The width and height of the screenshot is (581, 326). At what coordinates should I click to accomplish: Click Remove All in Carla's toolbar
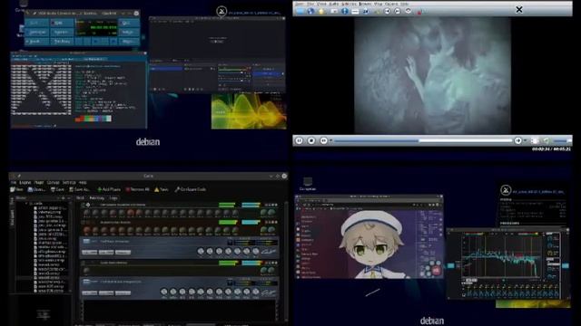pyautogui.click(x=137, y=189)
